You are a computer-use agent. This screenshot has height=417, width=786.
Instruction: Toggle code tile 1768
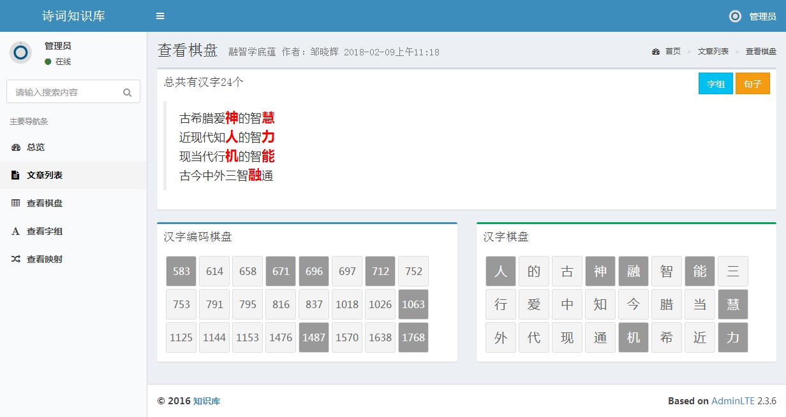(x=413, y=337)
